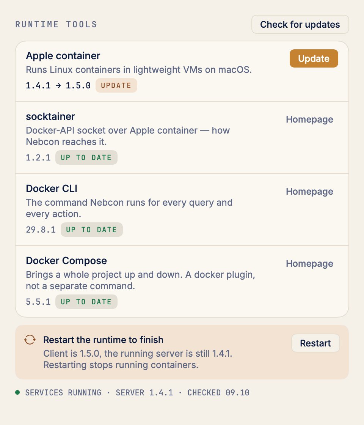
Task: Click Runs Linux containers description text
Action: [139, 70]
